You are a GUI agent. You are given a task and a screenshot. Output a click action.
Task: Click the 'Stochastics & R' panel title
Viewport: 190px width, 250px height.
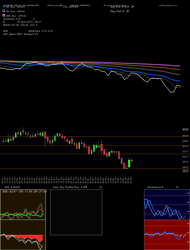pos(155,187)
